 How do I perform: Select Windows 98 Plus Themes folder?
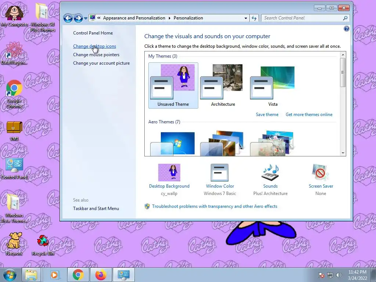tap(43, 17)
